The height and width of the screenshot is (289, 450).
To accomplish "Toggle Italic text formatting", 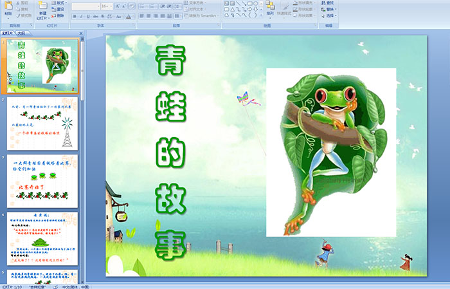I will click(x=80, y=15).
